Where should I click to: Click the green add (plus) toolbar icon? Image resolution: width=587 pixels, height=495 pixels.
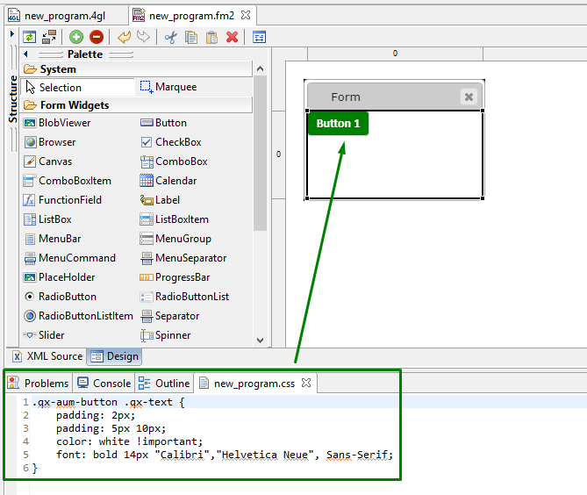[x=76, y=37]
